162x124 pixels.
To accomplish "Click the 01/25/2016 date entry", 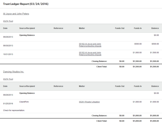I will tap(8, 104).
